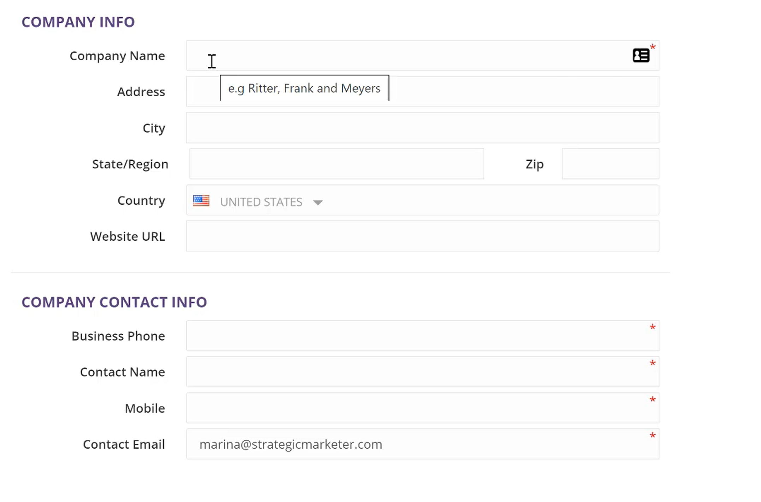Click the Ritter, Frank and Meyers tooltip
Screen dimensions: 761x502
coord(304,88)
